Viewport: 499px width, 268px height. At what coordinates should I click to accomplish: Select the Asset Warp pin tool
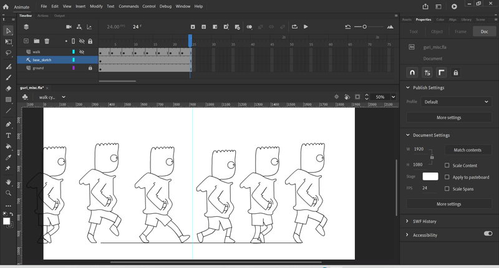[8, 168]
